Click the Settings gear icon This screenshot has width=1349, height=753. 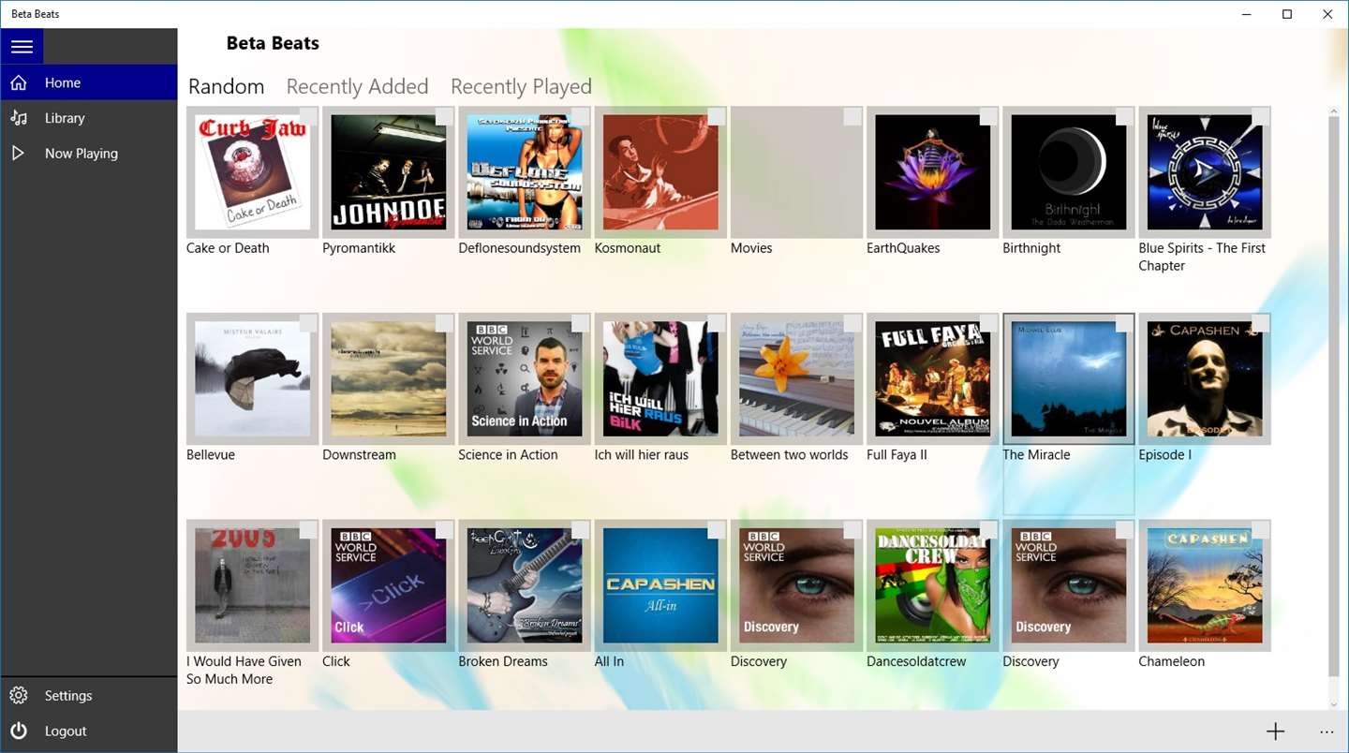[18, 696]
